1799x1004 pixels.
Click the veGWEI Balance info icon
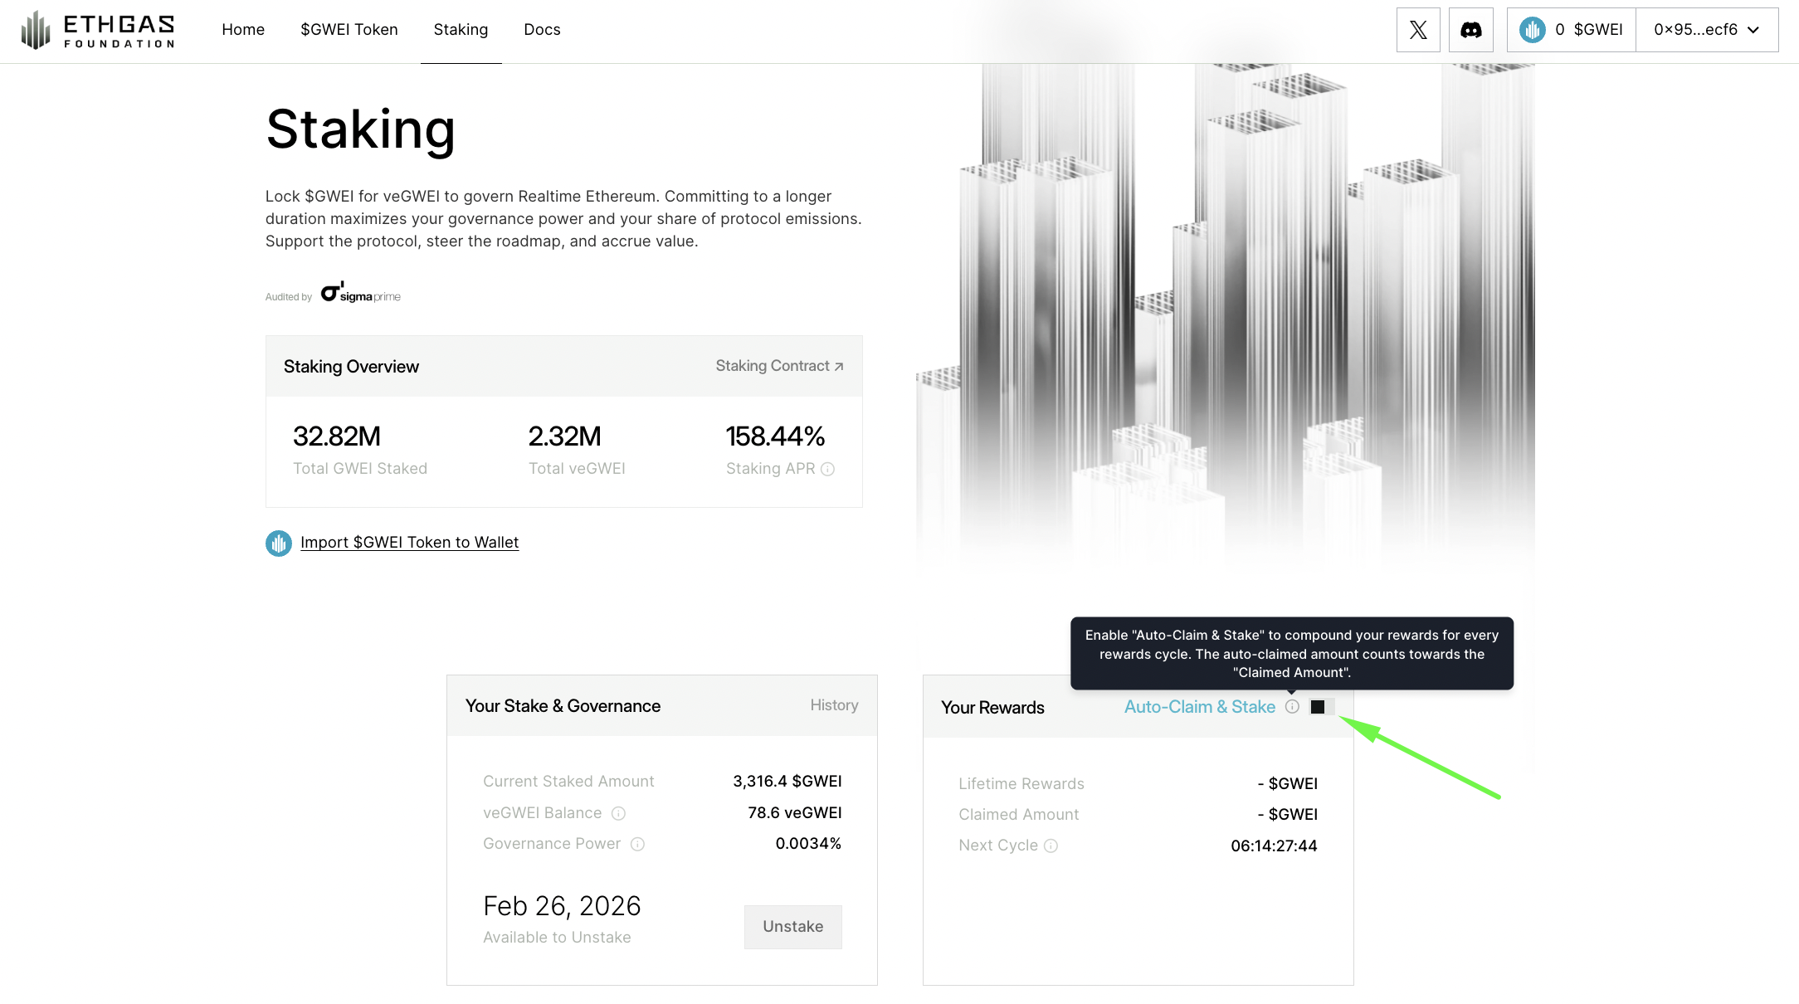pos(618,813)
